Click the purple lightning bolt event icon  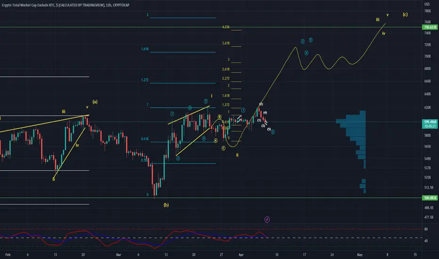coord(267,219)
